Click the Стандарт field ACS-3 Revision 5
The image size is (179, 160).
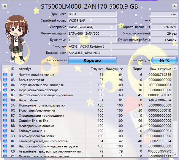(123, 47)
